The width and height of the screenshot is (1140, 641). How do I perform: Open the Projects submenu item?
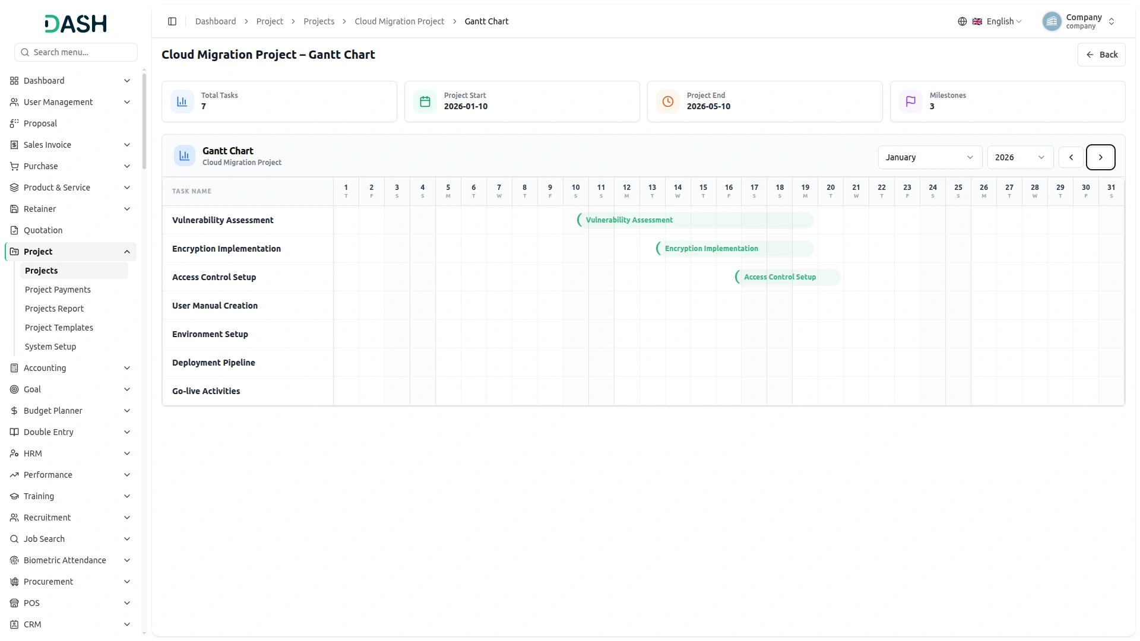[74, 271]
